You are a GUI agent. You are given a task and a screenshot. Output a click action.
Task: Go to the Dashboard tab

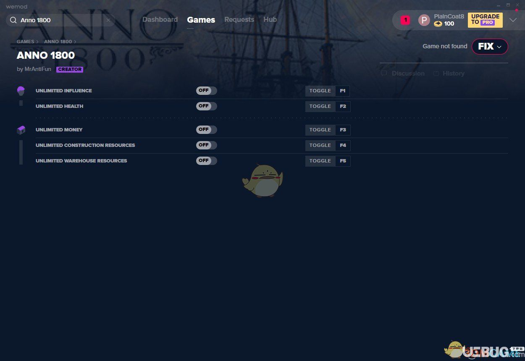pos(160,20)
